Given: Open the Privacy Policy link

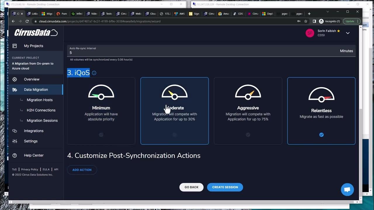Looking at the screenshot, I should pos(30,169).
